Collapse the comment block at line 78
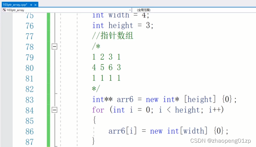The height and width of the screenshot is (147, 256). pos(54,46)
